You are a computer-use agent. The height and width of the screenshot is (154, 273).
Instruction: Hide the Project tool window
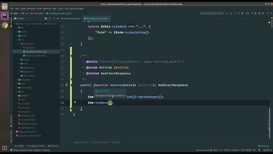click(58, 18)
